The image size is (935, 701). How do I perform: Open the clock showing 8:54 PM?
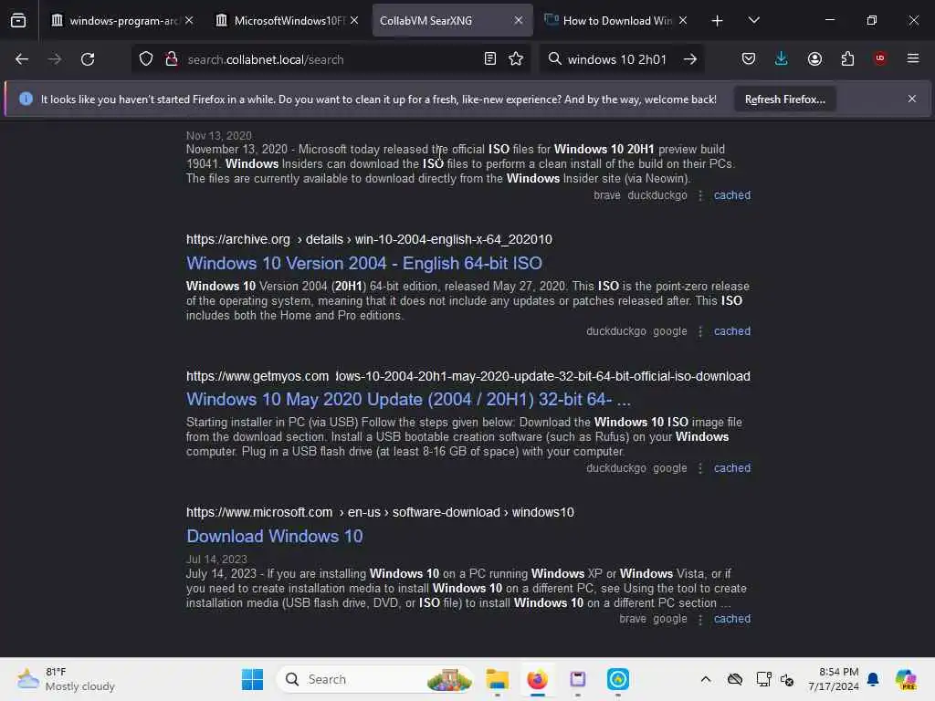point(834,679)
